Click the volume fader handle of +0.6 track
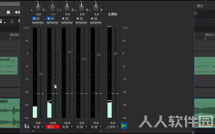Viewport: 215px width, 134px height. (x=70, y=52)
